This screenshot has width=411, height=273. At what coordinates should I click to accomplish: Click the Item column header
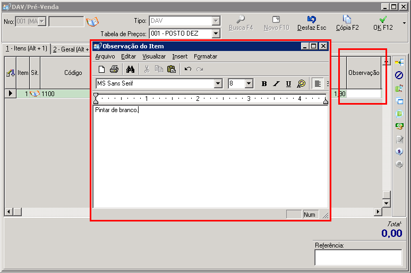(23, 73)
